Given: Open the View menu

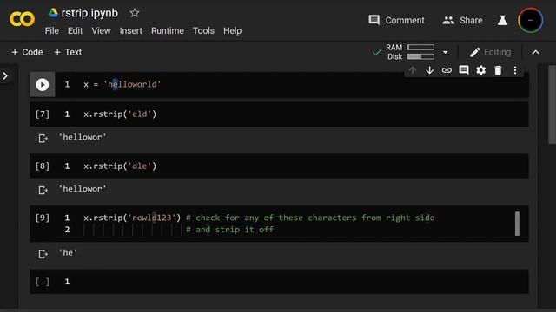Looking at the screenshot, I should click(101, 31).
